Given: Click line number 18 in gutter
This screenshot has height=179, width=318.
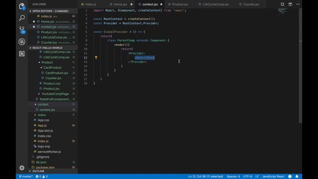Looking at the screenshot, I should tap(85, 83).
